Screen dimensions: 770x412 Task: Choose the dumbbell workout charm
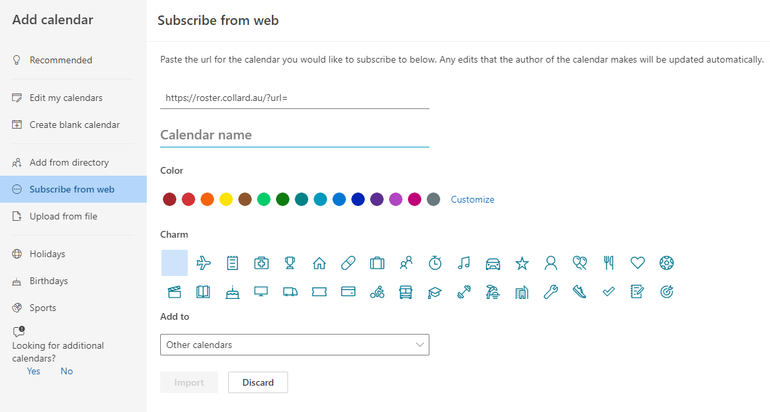tap(464, 291)
